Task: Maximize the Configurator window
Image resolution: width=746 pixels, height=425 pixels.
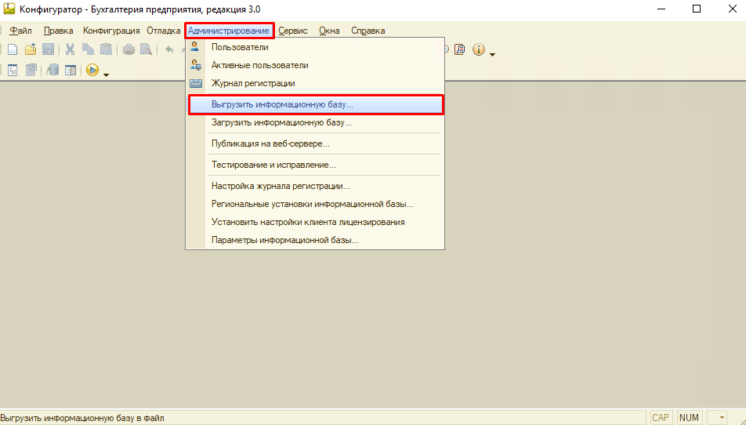Action: click(x=697, y=9)
